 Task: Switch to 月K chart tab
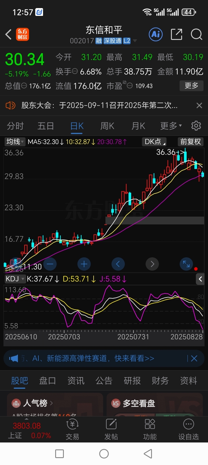tap(138, 126)
